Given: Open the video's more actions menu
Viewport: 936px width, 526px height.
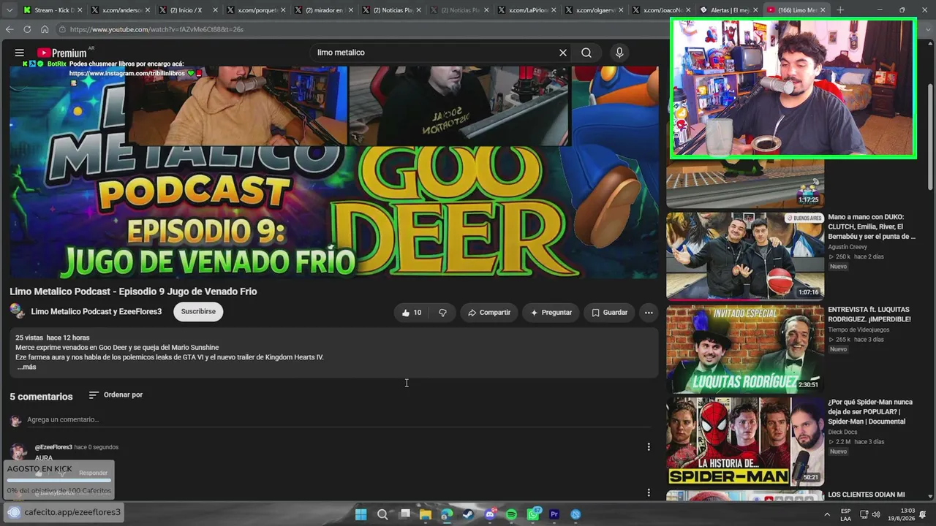Looking at the screenshot, I should tap(649, 313).
